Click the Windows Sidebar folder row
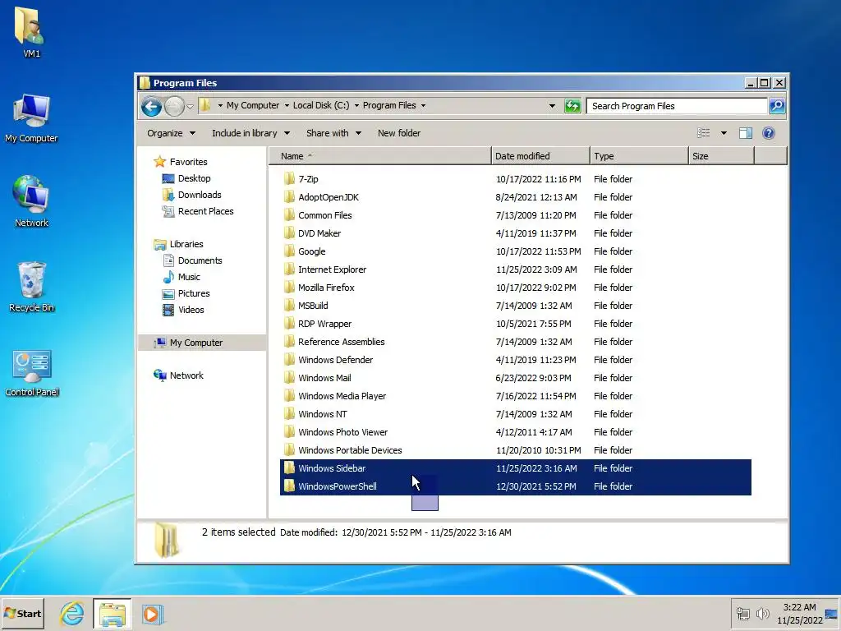 pyautogui.click(x=516, y=468)
